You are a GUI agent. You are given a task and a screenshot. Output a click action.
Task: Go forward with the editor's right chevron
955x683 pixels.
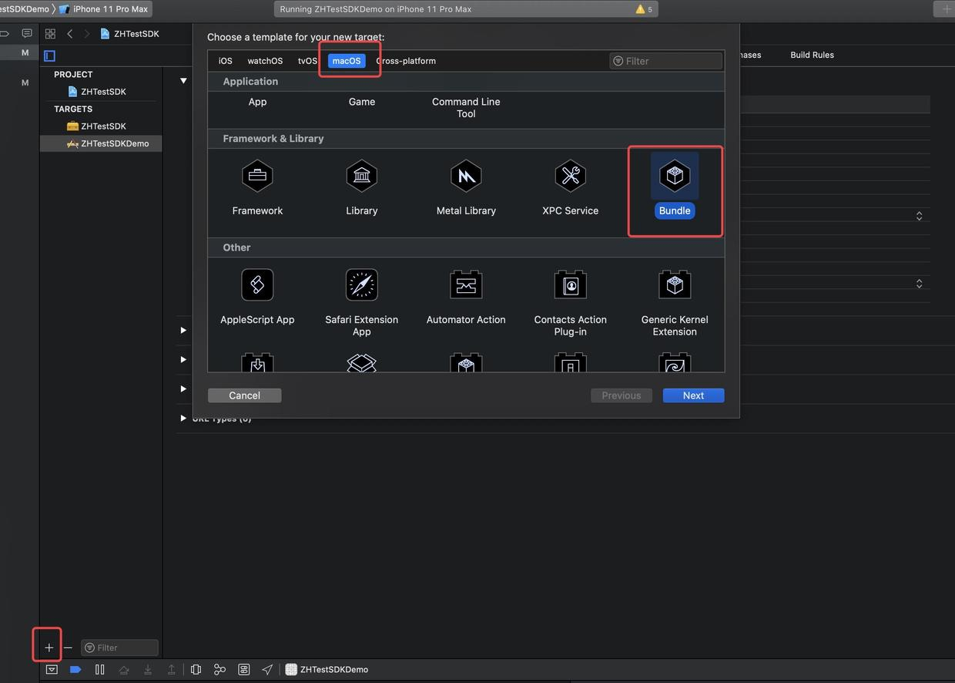pyautogui.click(x=86, y=34)
